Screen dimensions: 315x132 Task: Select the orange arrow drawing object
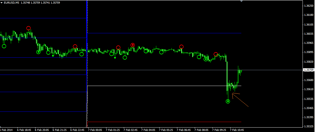click(240, 100)
